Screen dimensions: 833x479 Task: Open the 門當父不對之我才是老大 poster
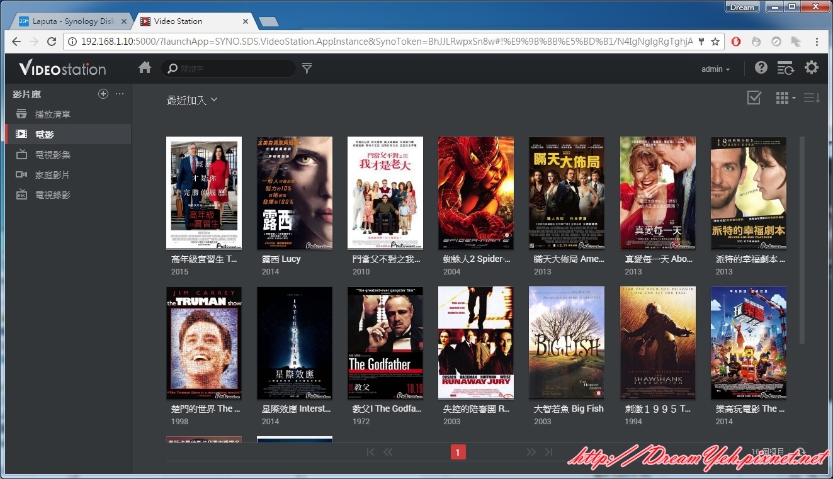[385, 193]
